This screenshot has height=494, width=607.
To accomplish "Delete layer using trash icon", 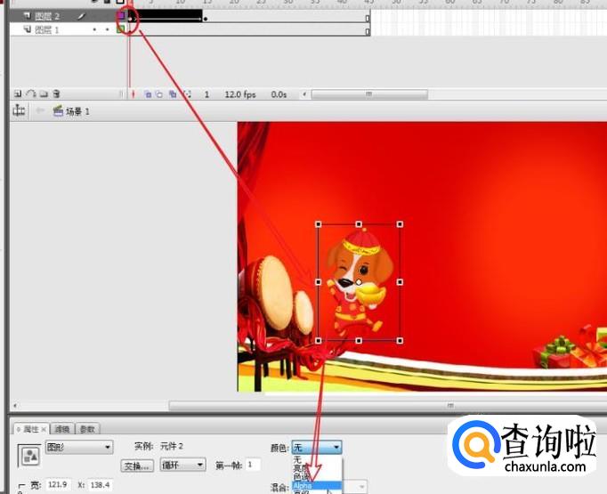I will point(57,93).
